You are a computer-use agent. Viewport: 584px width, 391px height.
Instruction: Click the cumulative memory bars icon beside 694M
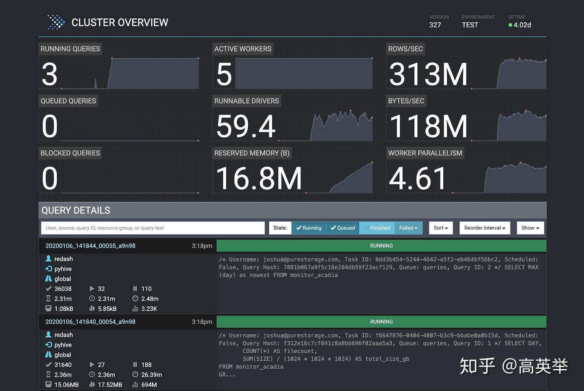(x=135, y=385)
